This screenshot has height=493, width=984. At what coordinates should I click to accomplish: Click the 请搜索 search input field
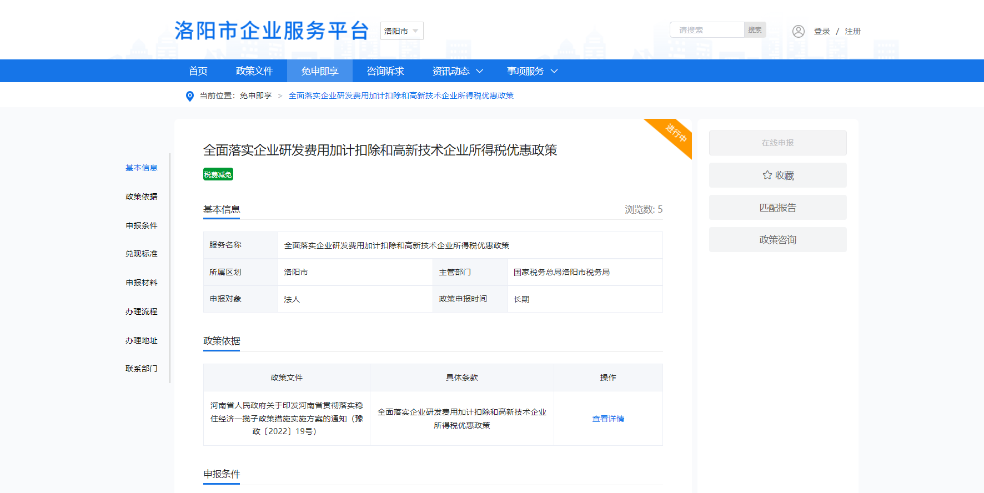point(707,30)
